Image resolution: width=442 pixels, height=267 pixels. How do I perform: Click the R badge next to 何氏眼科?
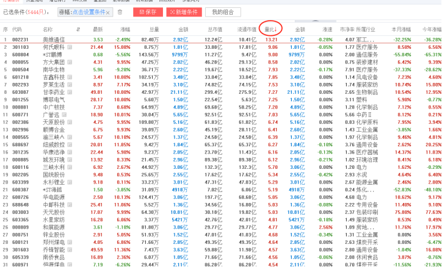coord(70,47)
